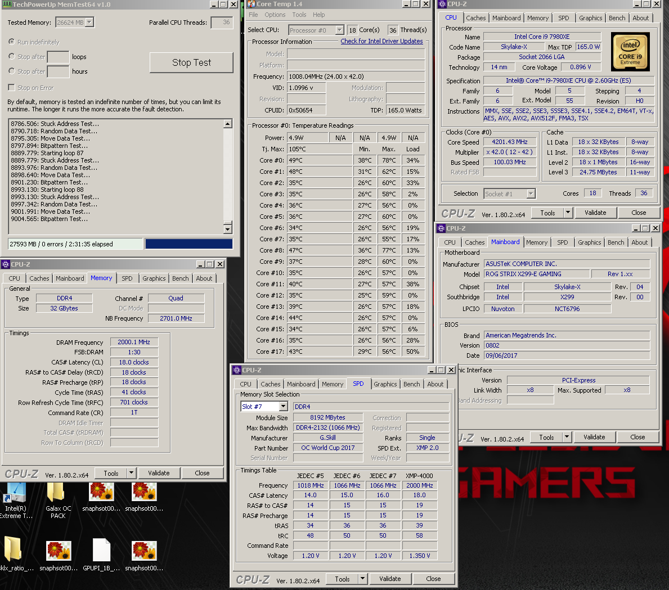The width and height of the screenshot is (669, 590).
Task: Click the '8993.130: Starting loop 88' log line
Action: (x=47, y=190)
